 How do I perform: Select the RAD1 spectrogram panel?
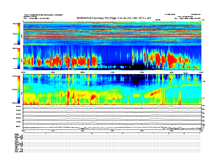pos(112,57)
